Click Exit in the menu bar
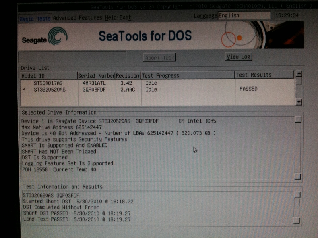 pos(125,18)
